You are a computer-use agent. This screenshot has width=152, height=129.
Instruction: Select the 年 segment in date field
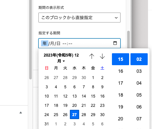coord(45,43)
